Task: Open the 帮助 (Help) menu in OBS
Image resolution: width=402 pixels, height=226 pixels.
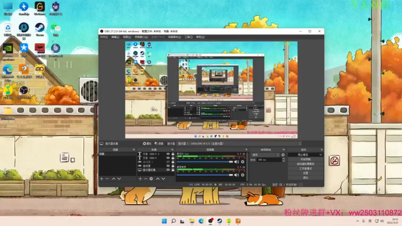Action: (200, 37)
